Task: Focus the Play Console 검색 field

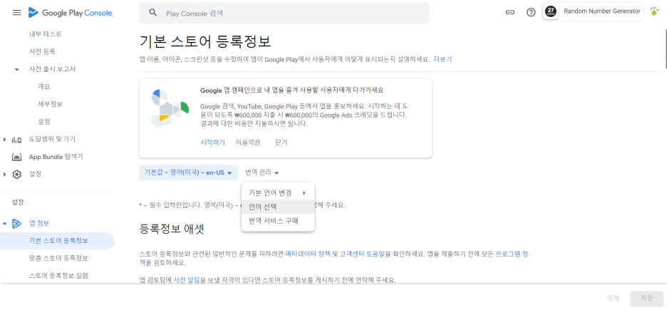Action: [284, 13]
